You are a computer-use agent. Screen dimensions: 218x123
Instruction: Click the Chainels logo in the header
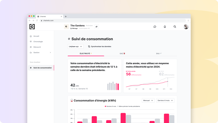pyautogui.click(x=32, y=27)
